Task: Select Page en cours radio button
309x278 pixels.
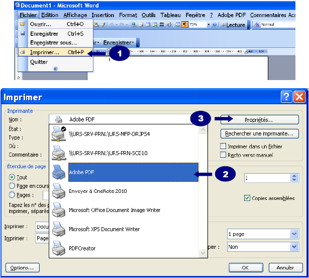Action: click(12, 186)
